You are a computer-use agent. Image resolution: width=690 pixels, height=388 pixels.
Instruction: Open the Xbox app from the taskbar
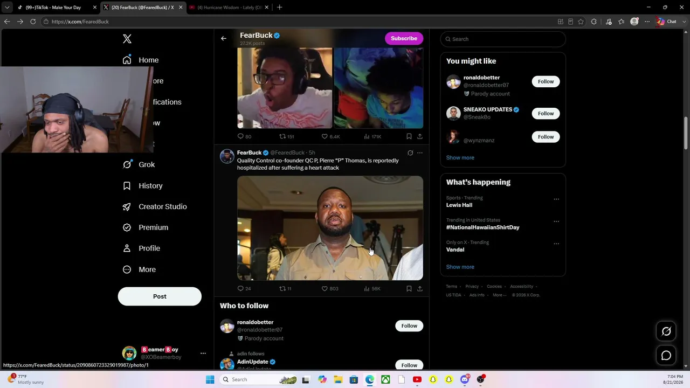385,379
